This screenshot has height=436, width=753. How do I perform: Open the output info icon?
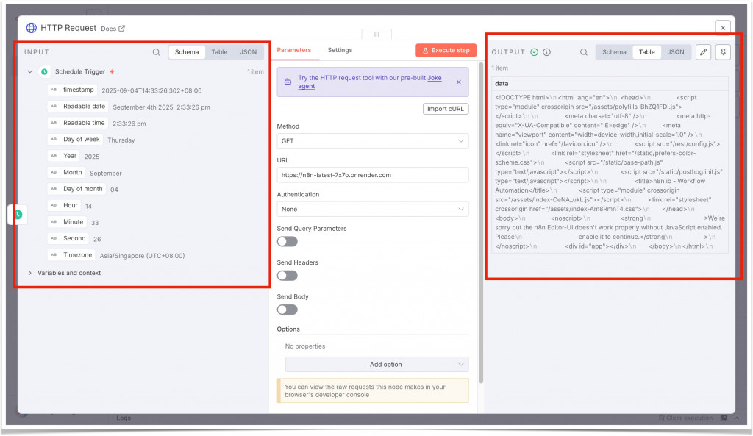pos(546,52)
